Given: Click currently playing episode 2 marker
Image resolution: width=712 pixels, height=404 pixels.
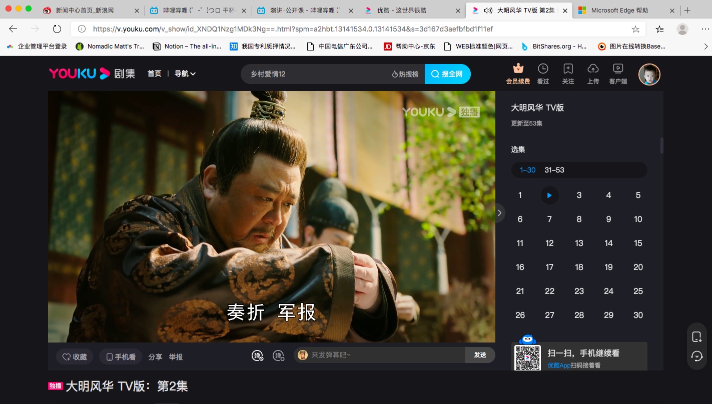Looking at the screenshot, I should pos(549,195).
